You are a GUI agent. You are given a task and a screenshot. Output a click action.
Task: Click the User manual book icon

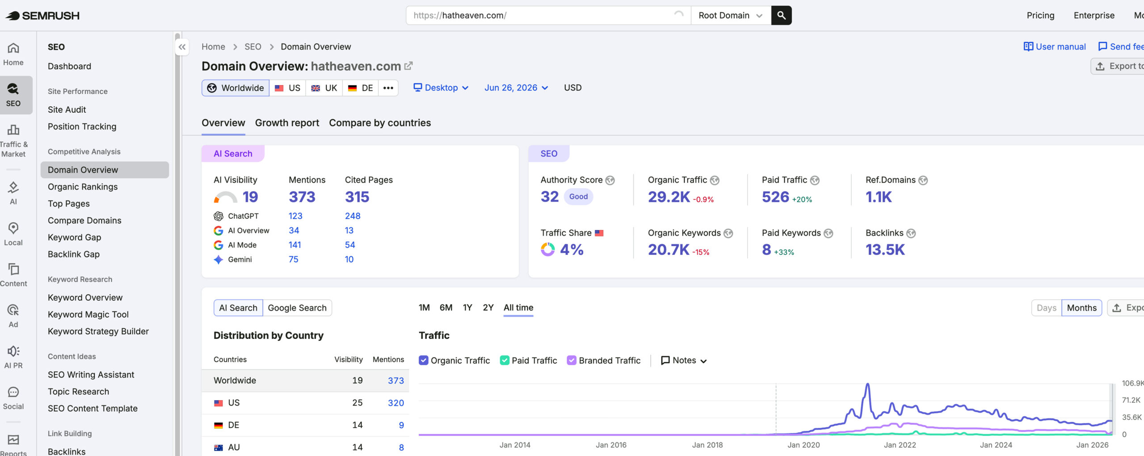(x=1028, y=46)
